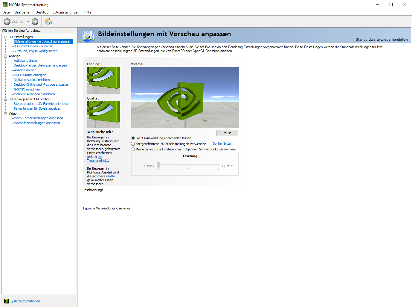412x308 pixels.
Task: Open the Desktop menu
Action: coord(42,12)
